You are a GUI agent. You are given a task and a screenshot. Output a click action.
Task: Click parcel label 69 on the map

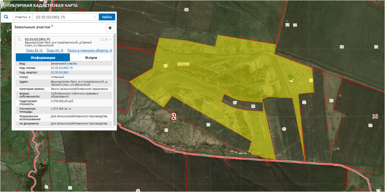[284, 129]
